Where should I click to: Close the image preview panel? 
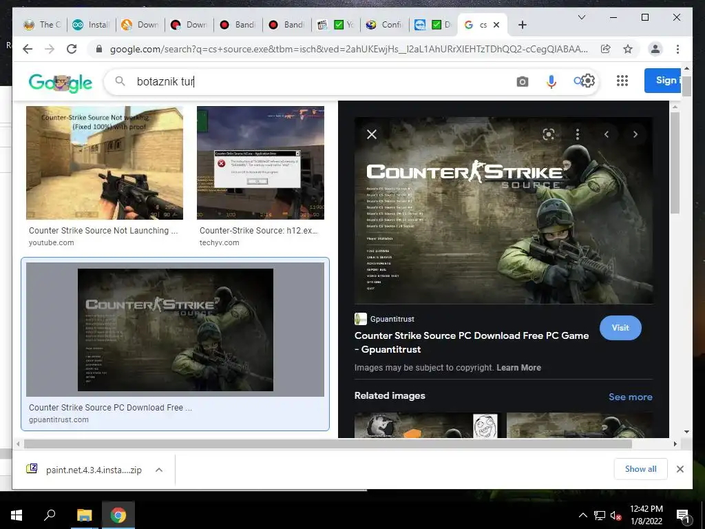[372, 134]
